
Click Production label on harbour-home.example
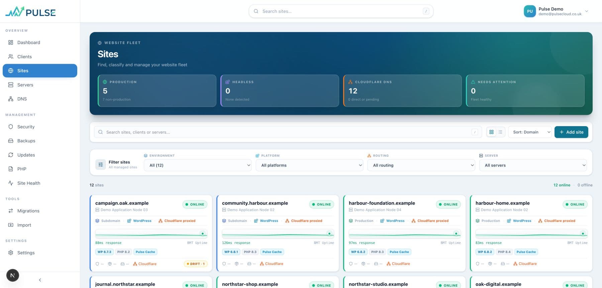[x=488, y=221]
